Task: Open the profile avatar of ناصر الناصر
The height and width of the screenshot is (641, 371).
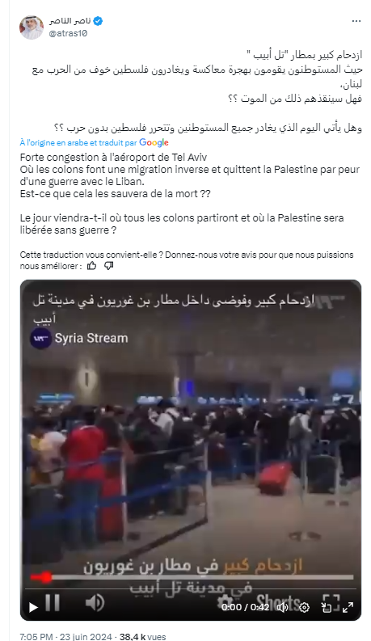Action: click(x=32, y=27)
